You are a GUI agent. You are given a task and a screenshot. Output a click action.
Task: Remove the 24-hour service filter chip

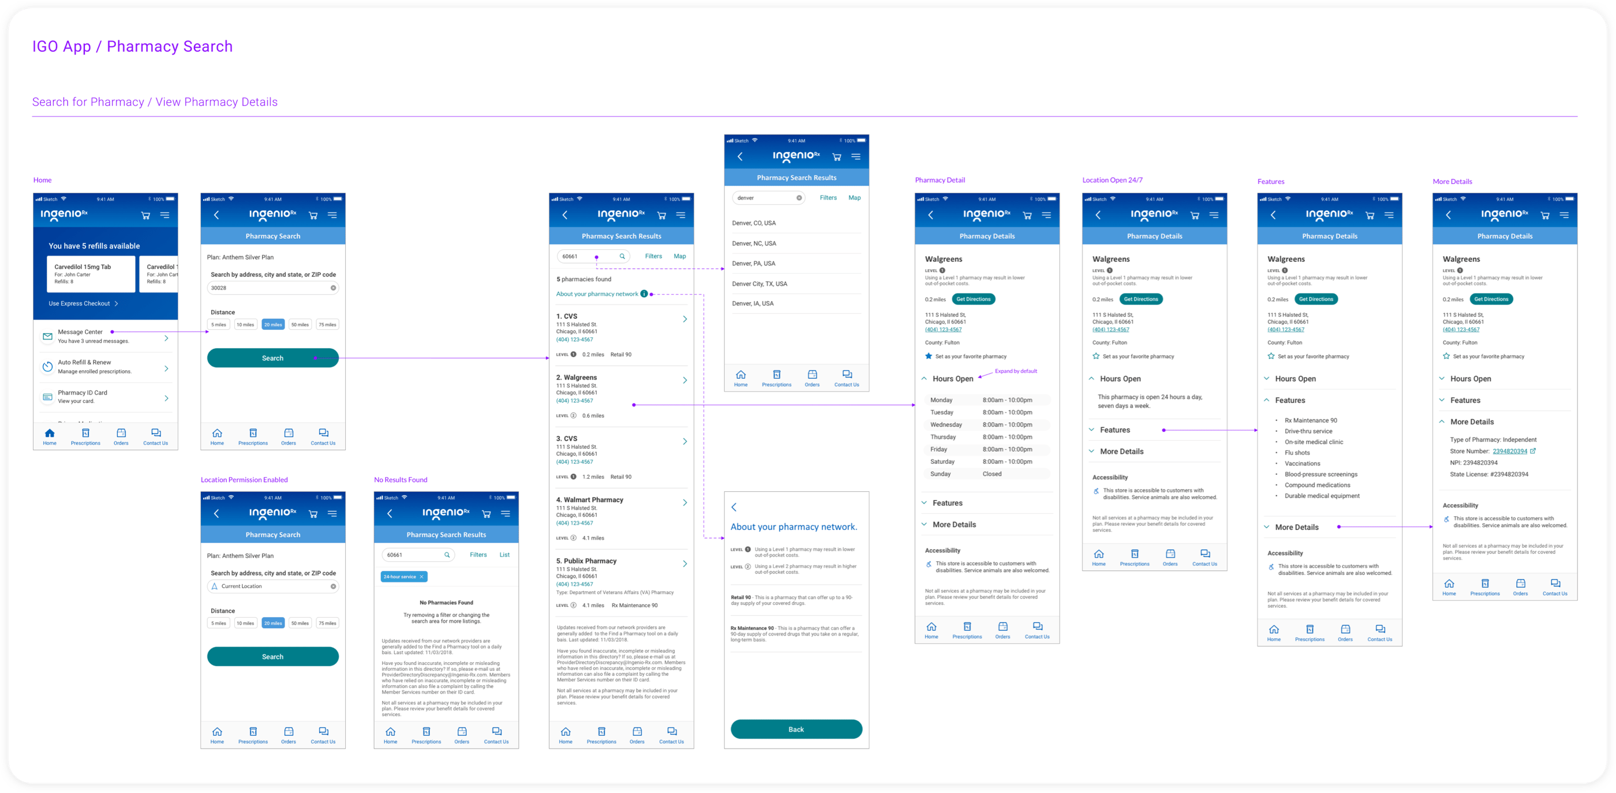click(421, 577)
